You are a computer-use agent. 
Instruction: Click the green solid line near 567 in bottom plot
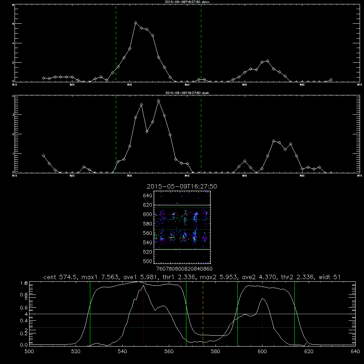coord(186,313)
